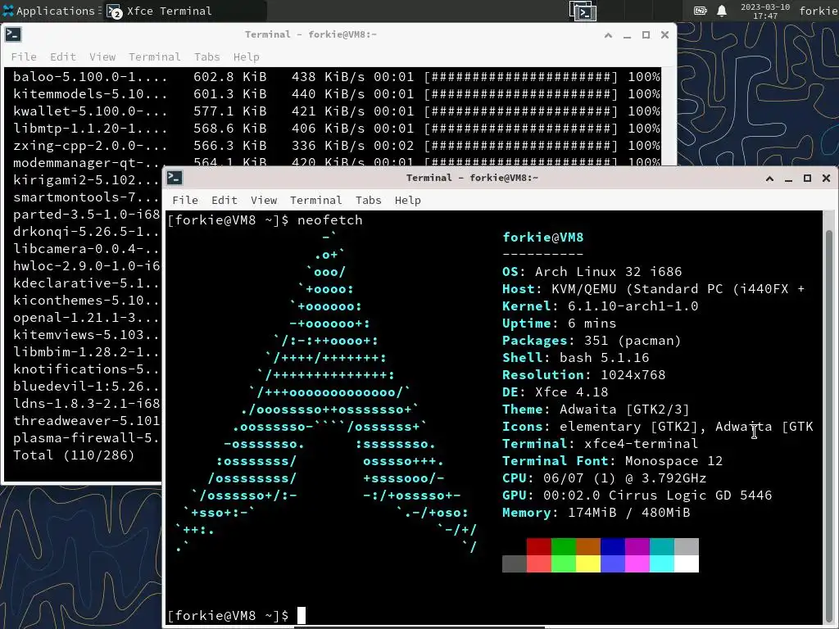Click the 'Packages: 351 (pacman)' line
The width and height of the screenshot is (839, 629).
[592, 340]
